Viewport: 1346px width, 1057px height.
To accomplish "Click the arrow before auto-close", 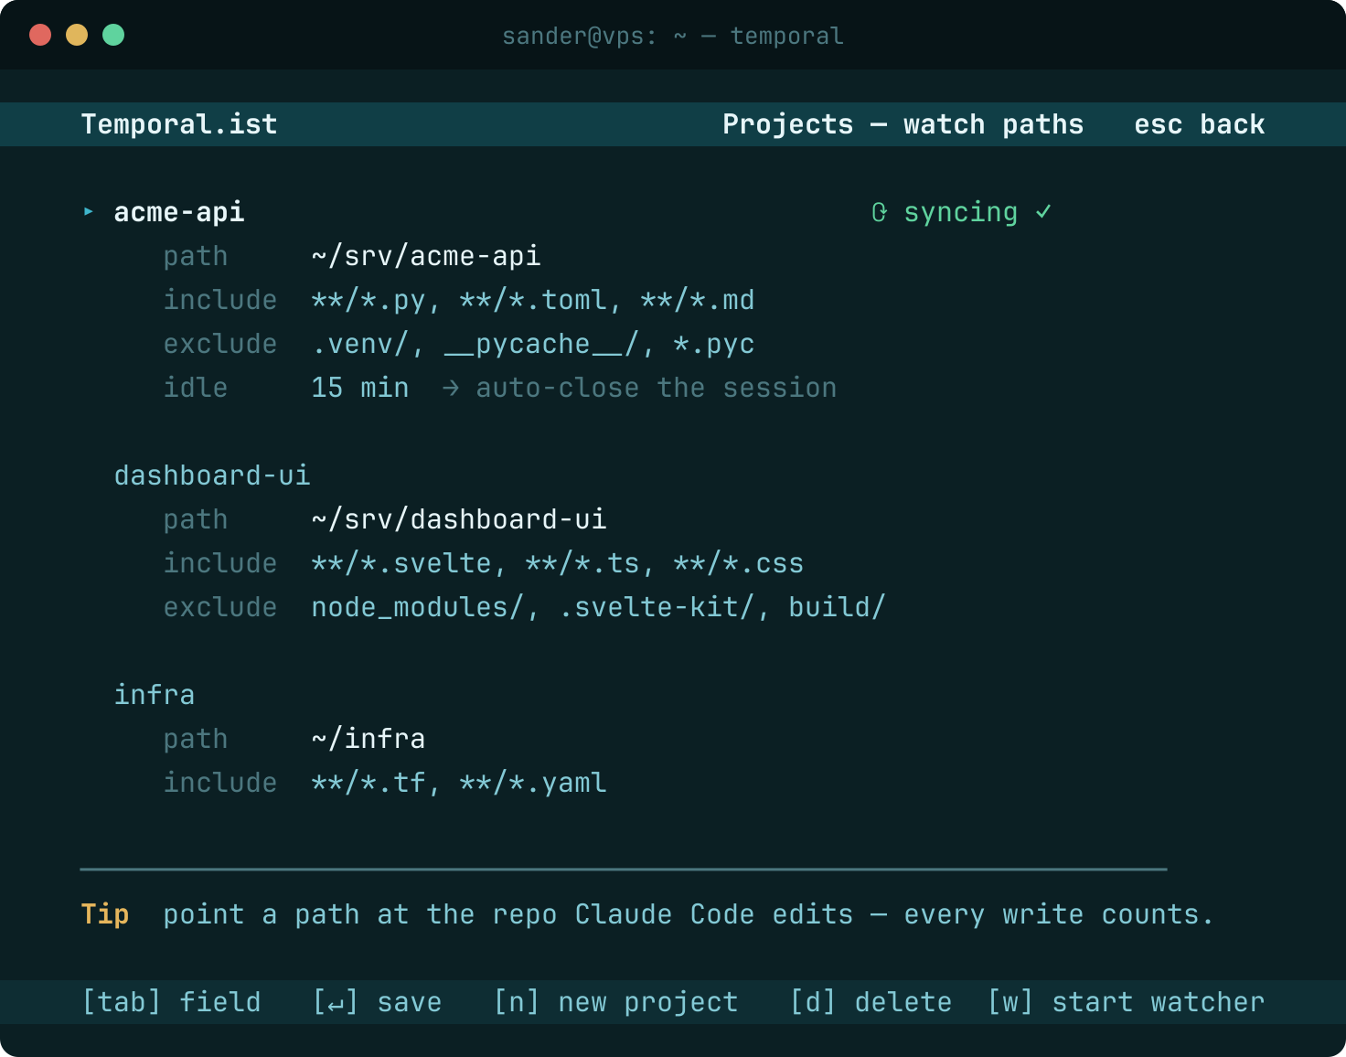I will click(x=451, y=388).
